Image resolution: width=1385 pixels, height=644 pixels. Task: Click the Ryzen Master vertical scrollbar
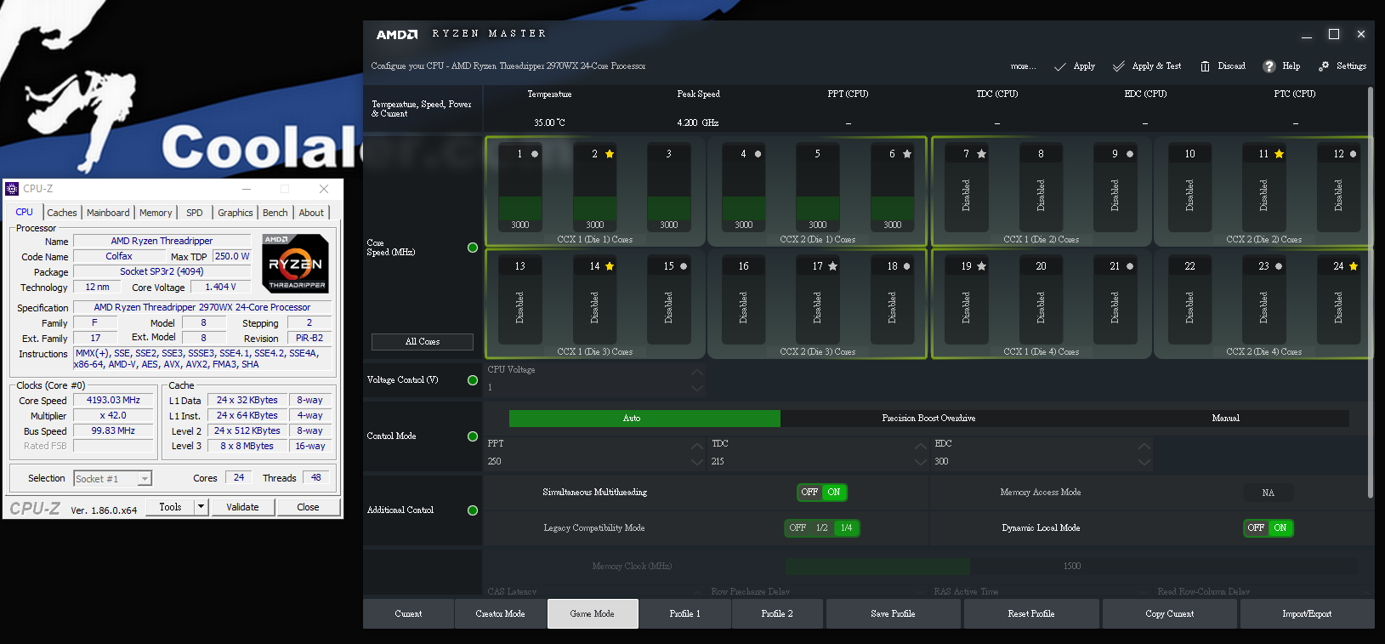[1371, 292]
